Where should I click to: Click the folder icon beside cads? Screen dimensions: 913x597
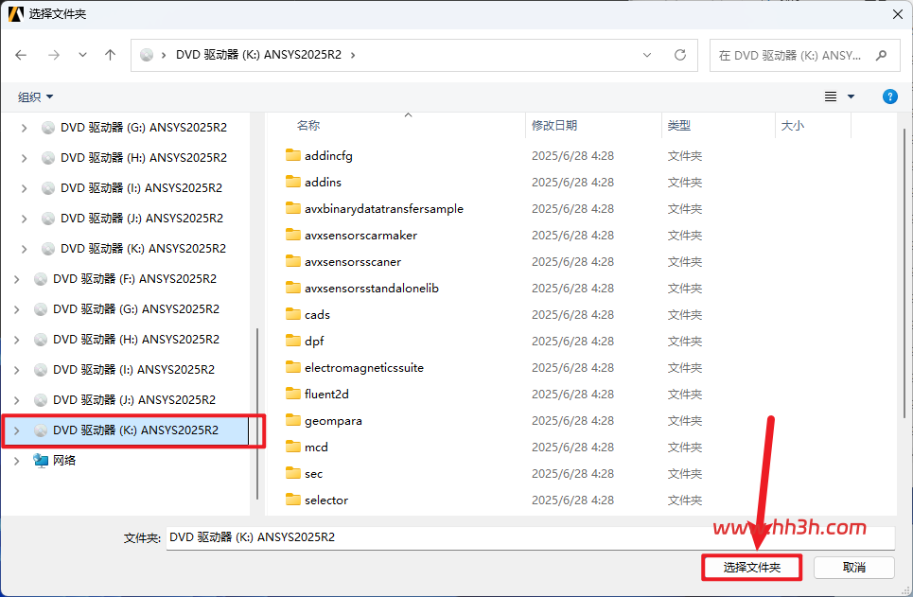(x=293, y=314)
